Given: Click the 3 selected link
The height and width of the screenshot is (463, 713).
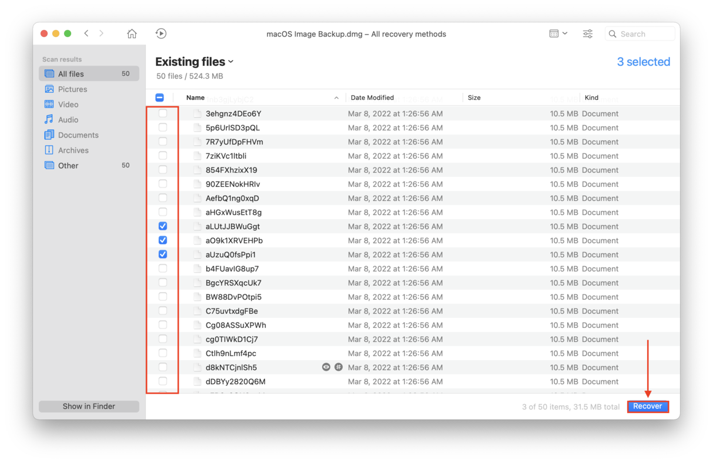Looking at the screenshot, I should pyautogui.click(x=644, y=62).
